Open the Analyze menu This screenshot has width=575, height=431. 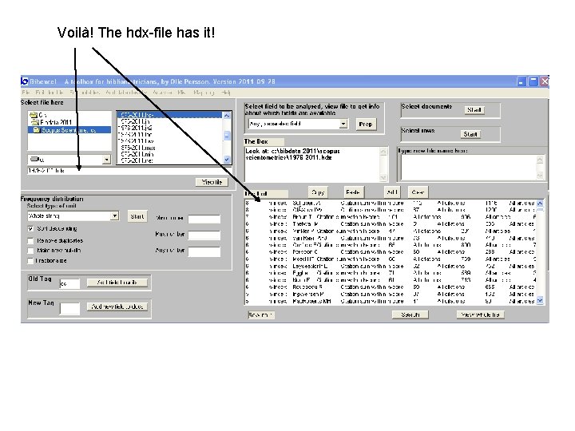[162, 93]
